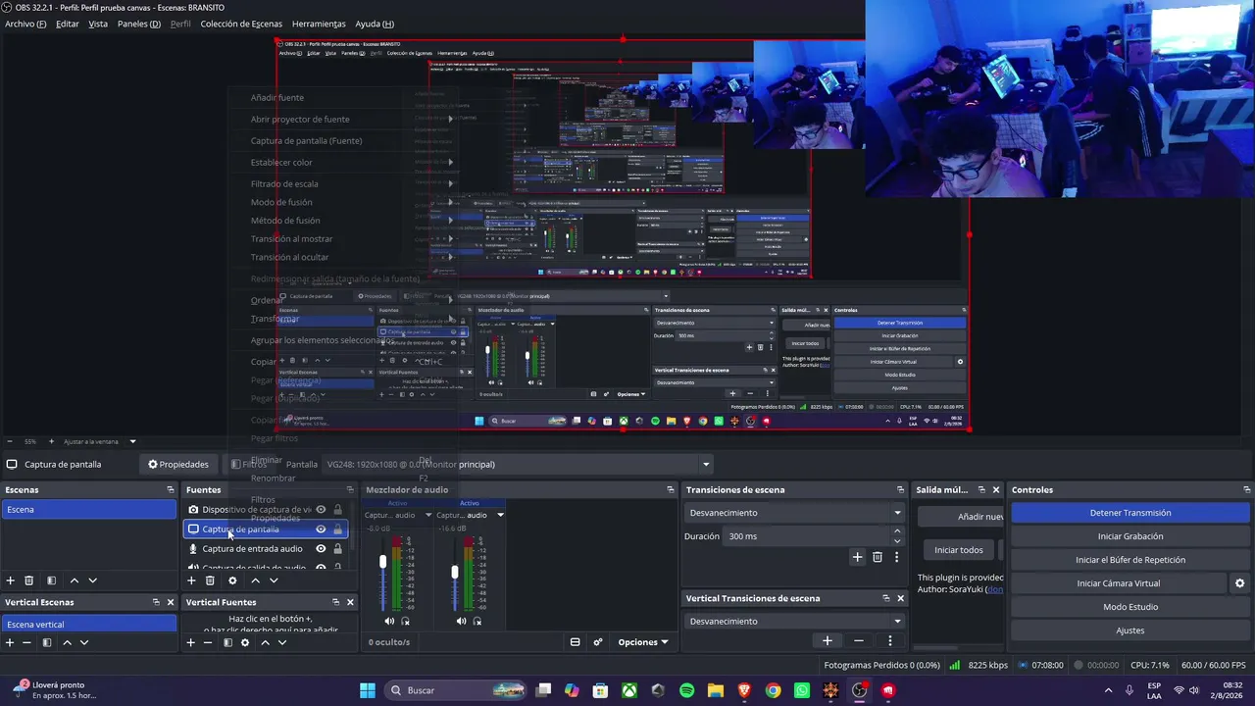The image size is (1255, 706).
Task: Click Iniciar Grabación button
Action: pyautogui.click(x=1130, y=536)
